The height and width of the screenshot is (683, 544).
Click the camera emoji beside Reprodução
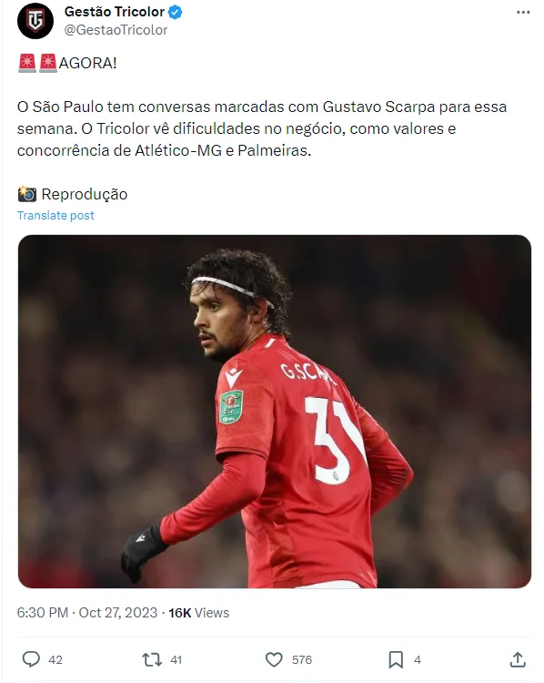[27, 194]
